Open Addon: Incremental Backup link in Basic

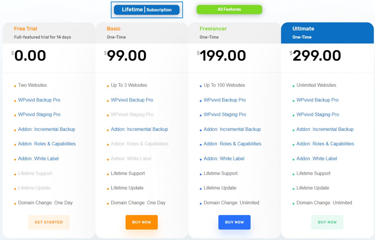coord(139,129)
